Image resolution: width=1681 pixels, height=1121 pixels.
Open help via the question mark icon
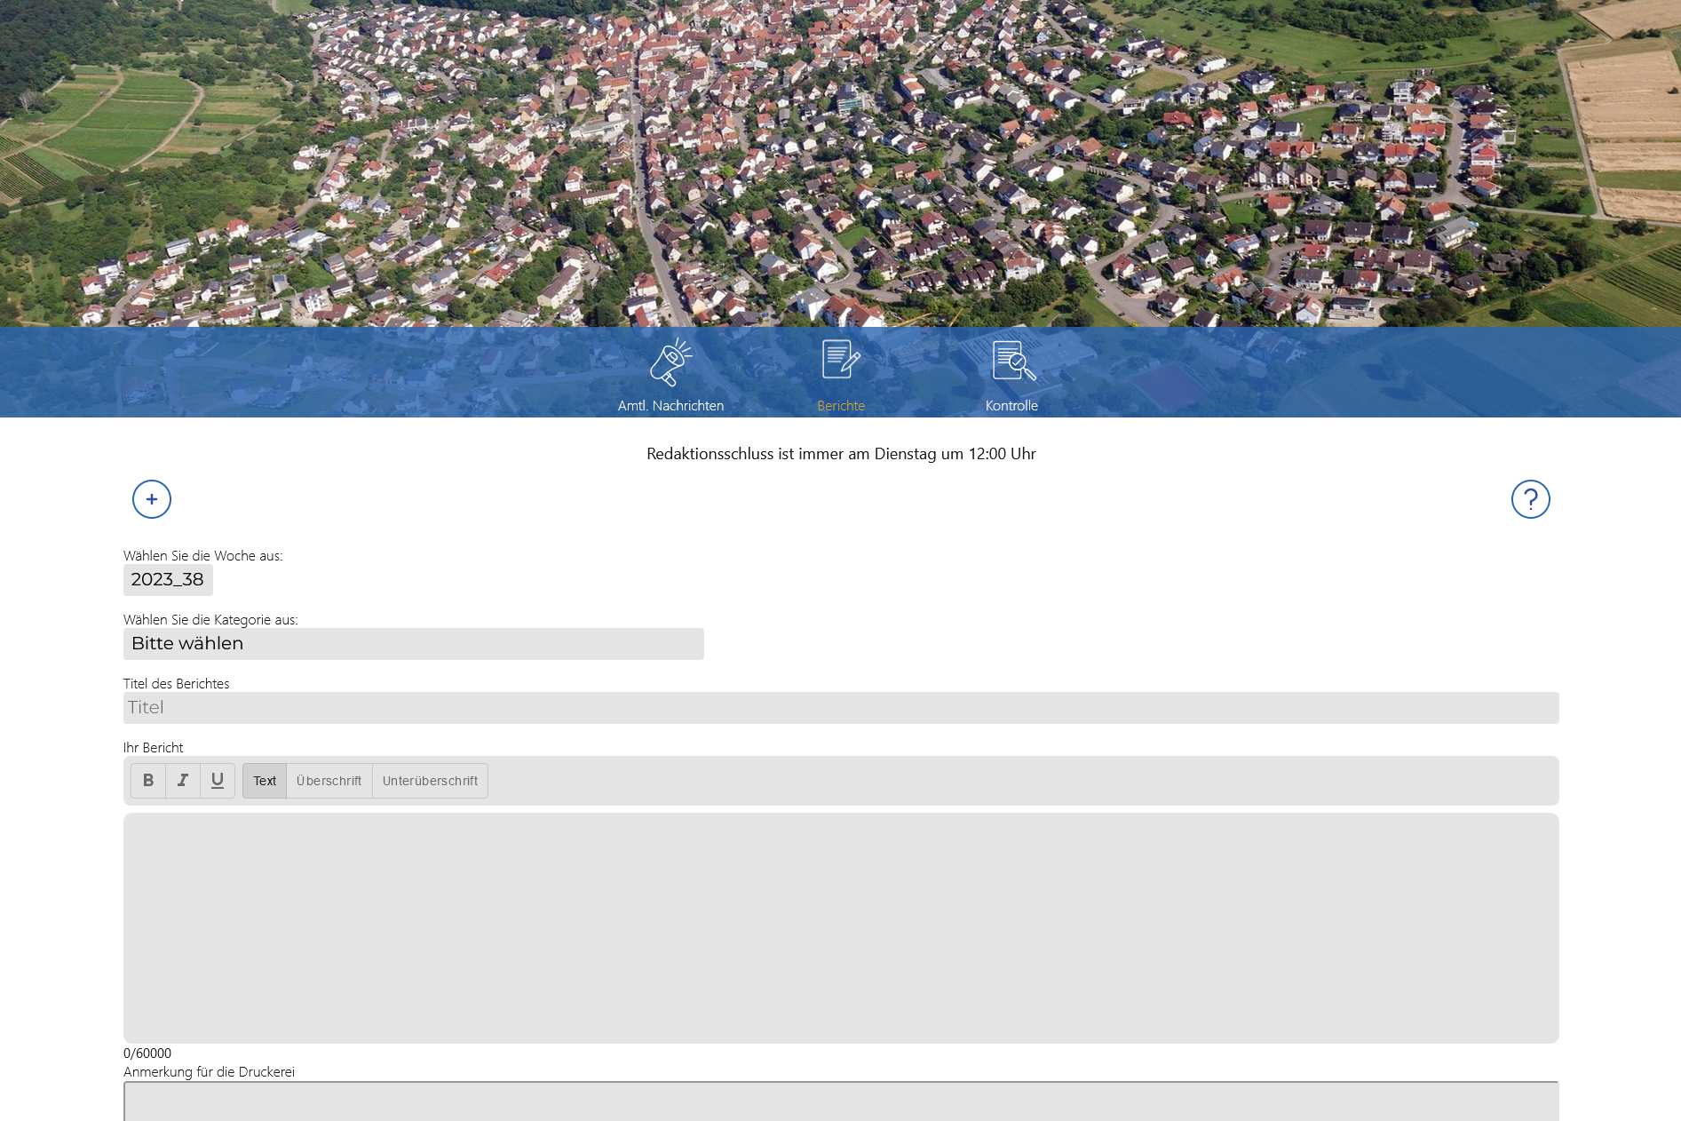(1530, 499)
